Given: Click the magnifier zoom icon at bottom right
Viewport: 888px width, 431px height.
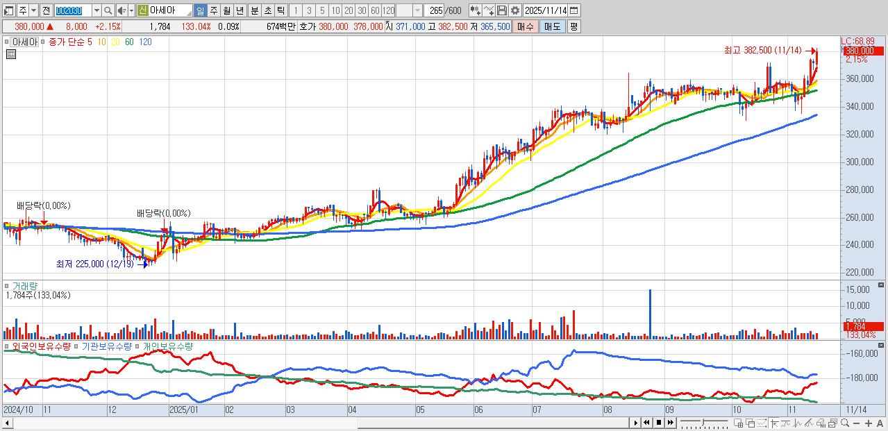Looking at the screenshot, I should point(844,423).
